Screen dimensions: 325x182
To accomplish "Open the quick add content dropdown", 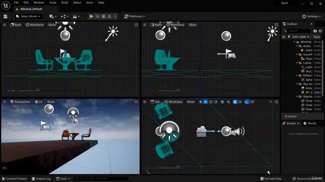I will point(53,16).
